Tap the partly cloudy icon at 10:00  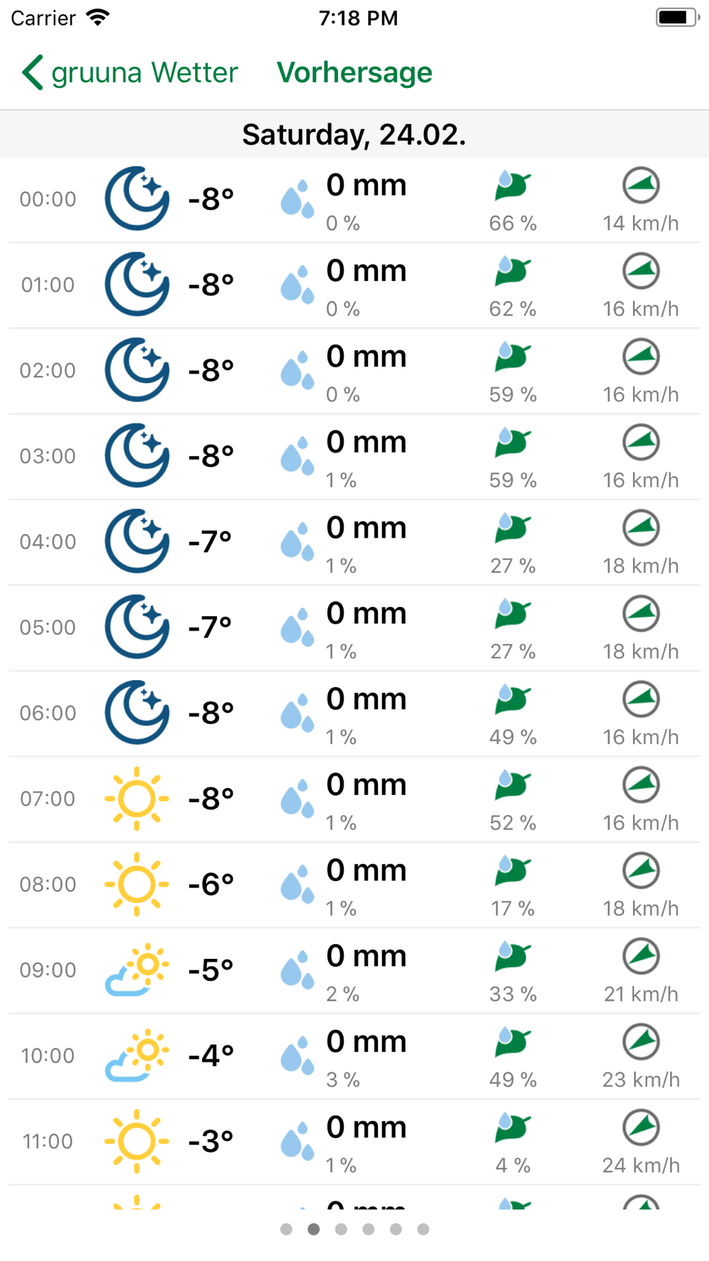[137, 1055]
